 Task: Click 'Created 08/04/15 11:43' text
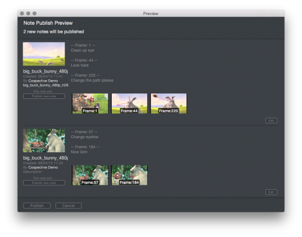tap(43, 163)
